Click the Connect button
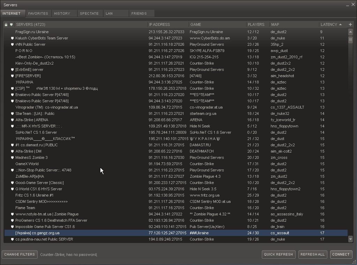This screenshot has width=357, height=265. point(341,254)
